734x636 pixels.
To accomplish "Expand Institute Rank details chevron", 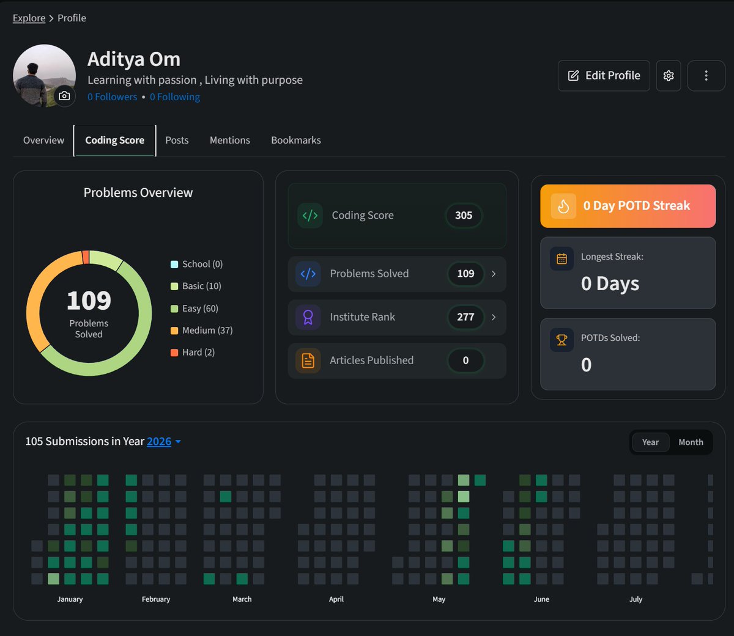I will click(494, 317).
